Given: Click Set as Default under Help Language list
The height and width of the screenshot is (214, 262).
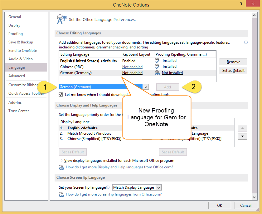Looking at the screenshot, I should pyautogui.click(x=173, y=152).
